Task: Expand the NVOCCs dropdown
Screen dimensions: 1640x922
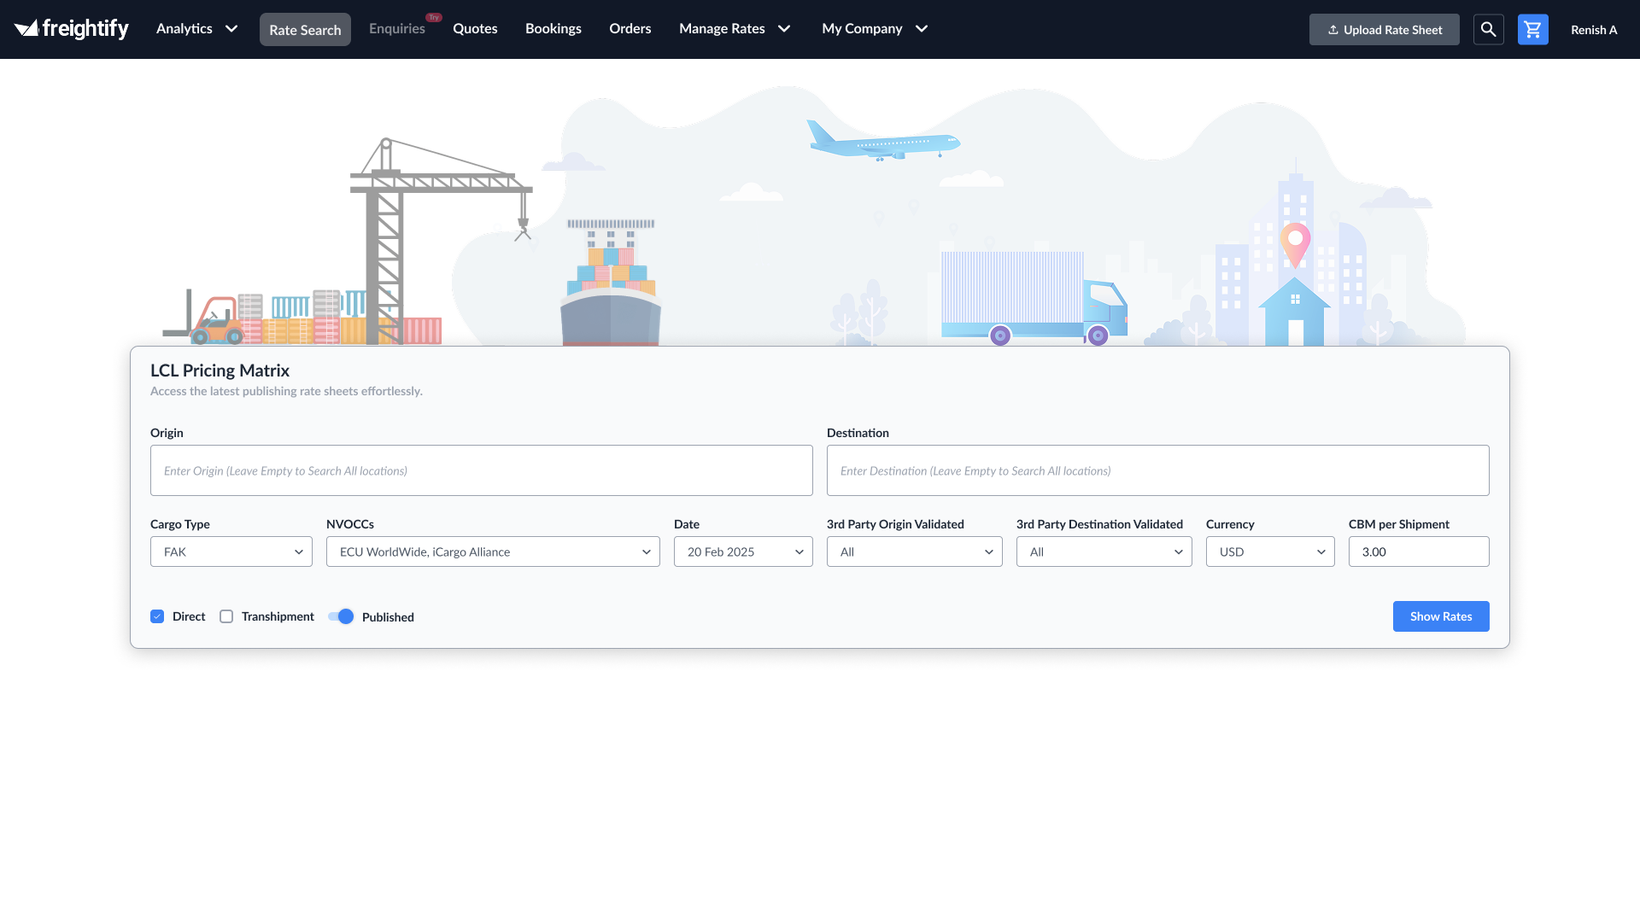Action: coord(493,551)
